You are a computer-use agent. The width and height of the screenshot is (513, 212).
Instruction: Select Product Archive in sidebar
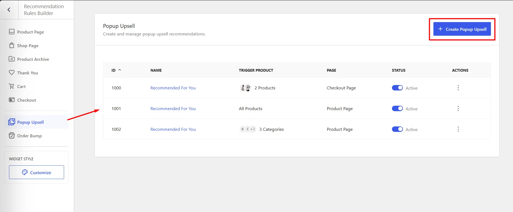pos(37,59)
